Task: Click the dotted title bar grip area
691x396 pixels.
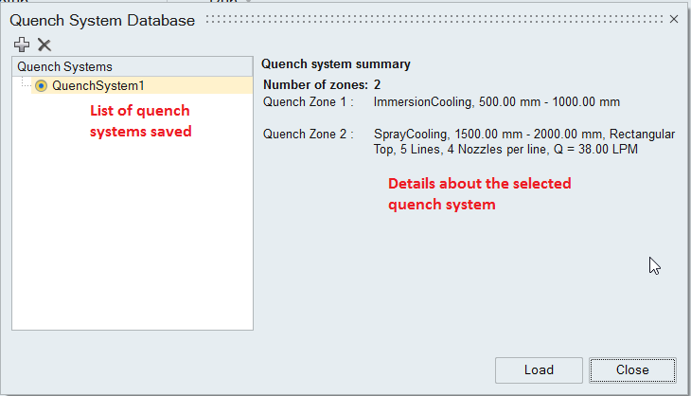Action: click(x=435, y=19)
